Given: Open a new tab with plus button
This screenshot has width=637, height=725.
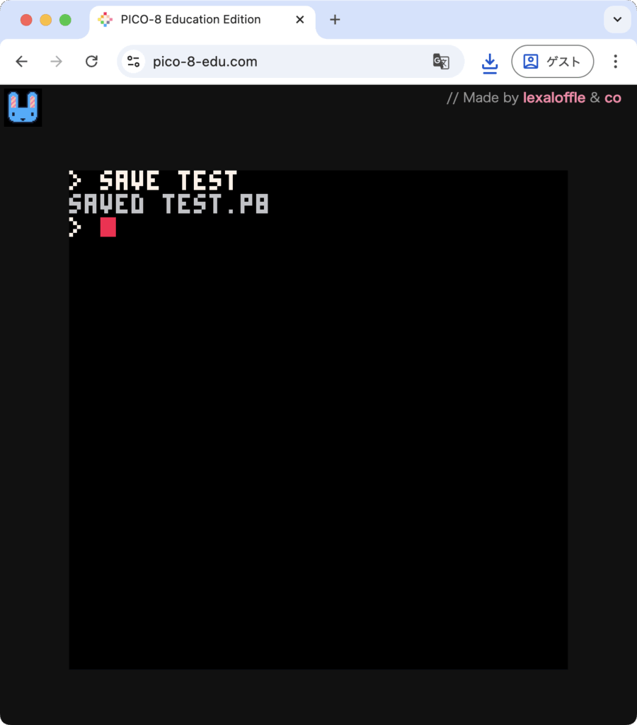Looking at the screenshot, I should pos(335,20).
